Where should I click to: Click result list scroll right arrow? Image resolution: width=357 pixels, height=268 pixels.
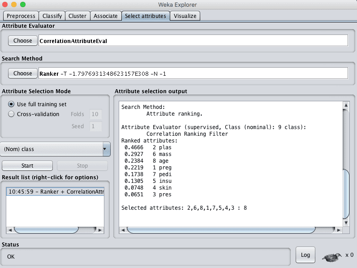[x=100, y=230]
